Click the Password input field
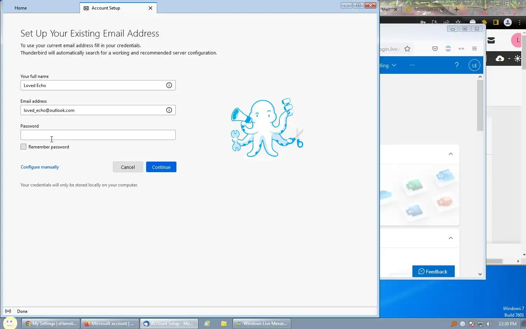Screen dimensions: 526x329 click(98, 135)
